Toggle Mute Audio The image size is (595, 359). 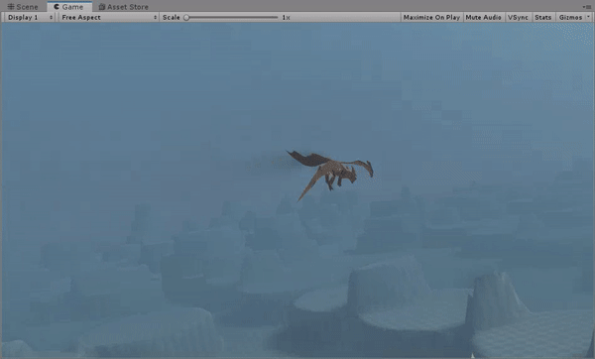click(x=484, y=17)
